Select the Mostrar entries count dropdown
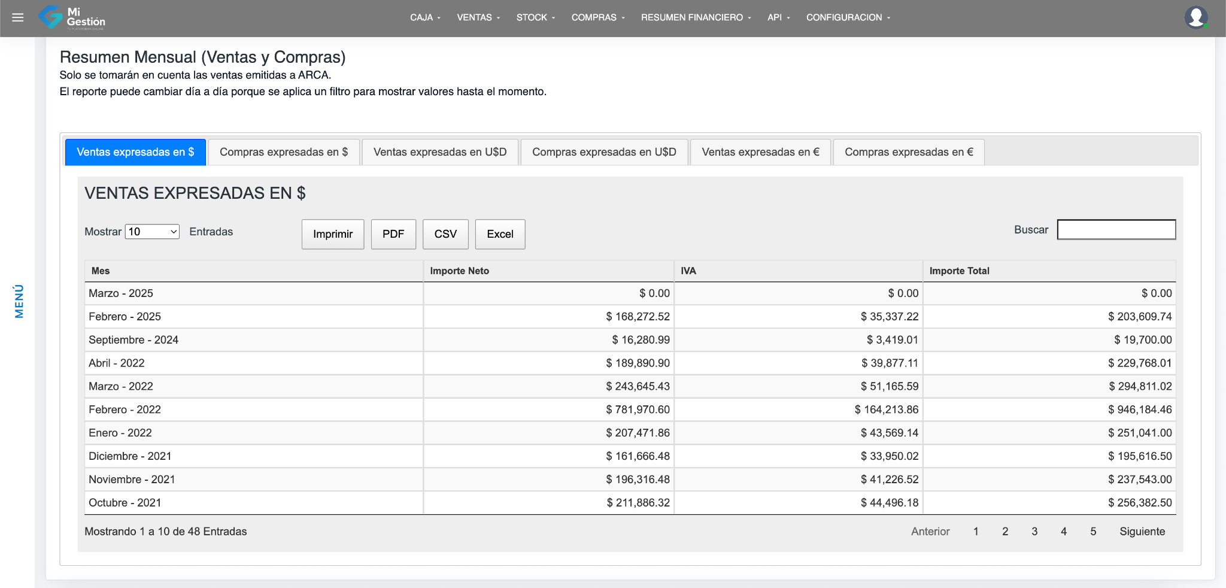This screenshot has width=1226, height=588. coord(152,232)
